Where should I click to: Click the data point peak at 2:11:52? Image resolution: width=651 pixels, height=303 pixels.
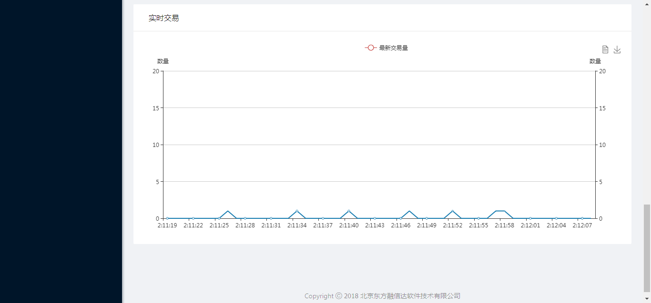(x=452, y=211)
